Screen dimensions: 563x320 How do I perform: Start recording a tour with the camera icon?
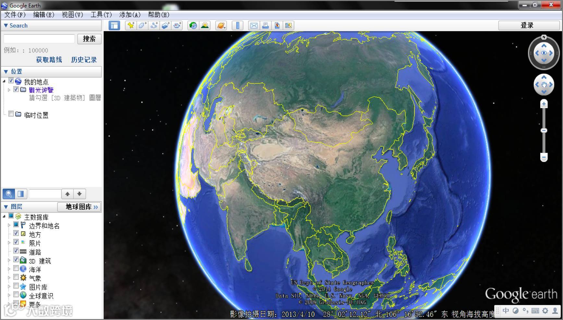(177, 25)
